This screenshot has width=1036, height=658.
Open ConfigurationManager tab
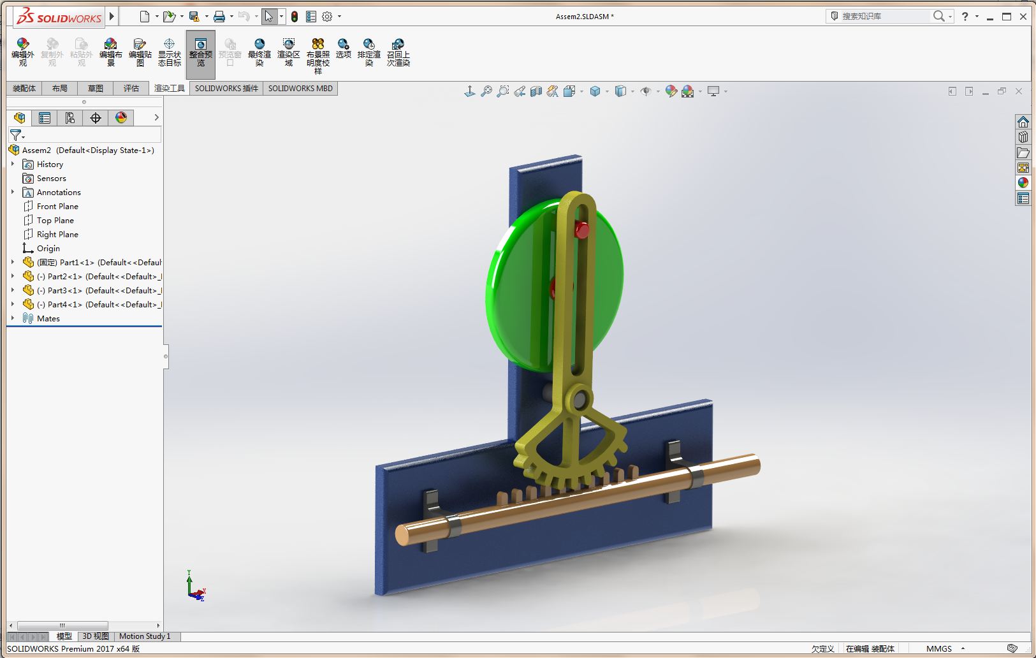pos(70,117)
